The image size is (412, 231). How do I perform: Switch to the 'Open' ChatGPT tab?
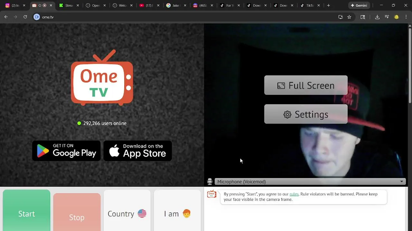(x=96, y=5)
